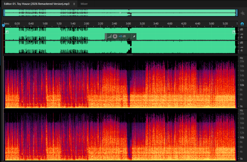Screen dimensions: 247x162
Task: Click the 2:40 mark on the timeline
Action: [114, 24]
